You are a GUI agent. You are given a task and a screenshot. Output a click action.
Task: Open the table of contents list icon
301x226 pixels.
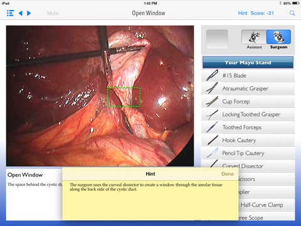(10, 13)
